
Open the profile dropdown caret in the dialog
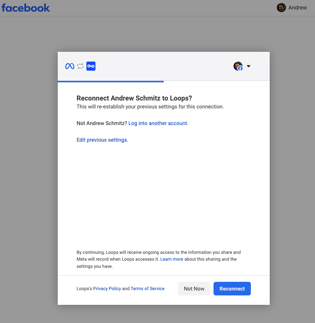tap(248, 66)
